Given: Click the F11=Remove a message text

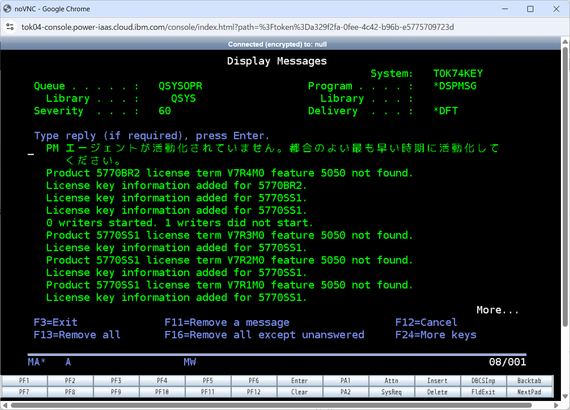Looking at the screenshot, I should pyautogui.click(x=227, y=322).
